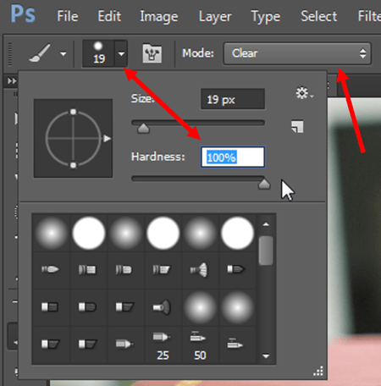Collapse the brush preset picker dropdown arrow
The image size is (381, 386).
click(x=121, y=53)
